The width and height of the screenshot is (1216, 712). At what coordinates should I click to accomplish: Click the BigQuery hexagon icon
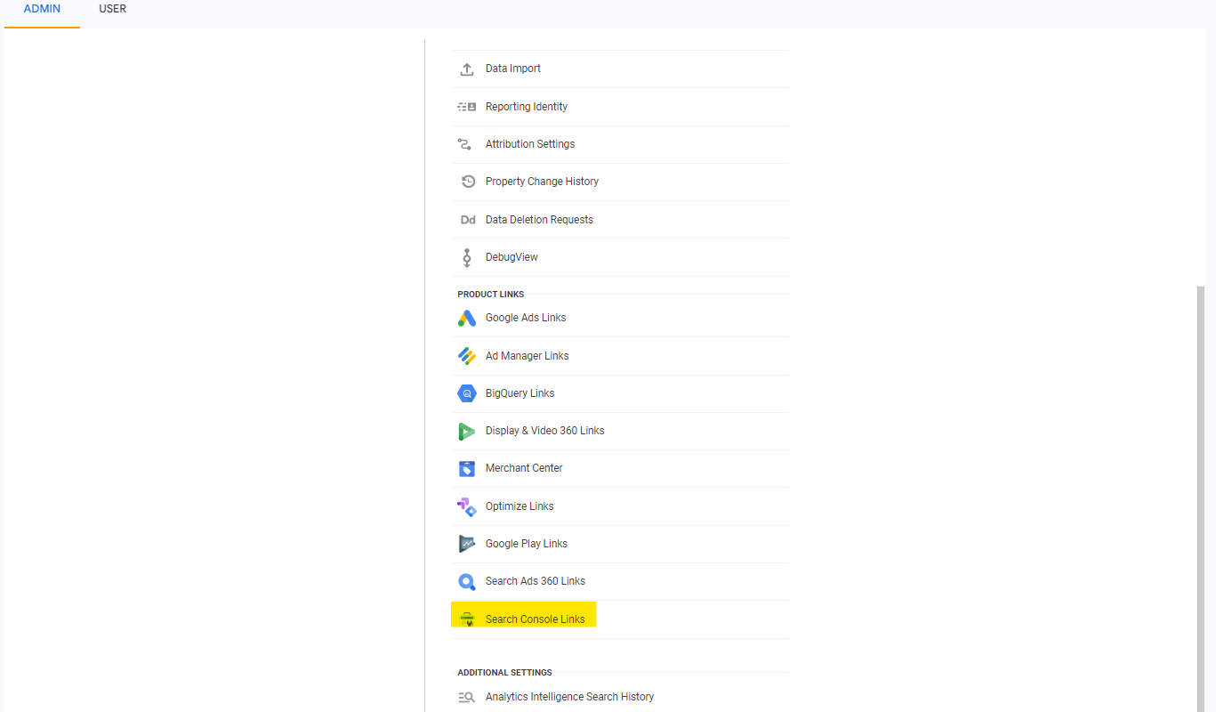coord(467,393)
